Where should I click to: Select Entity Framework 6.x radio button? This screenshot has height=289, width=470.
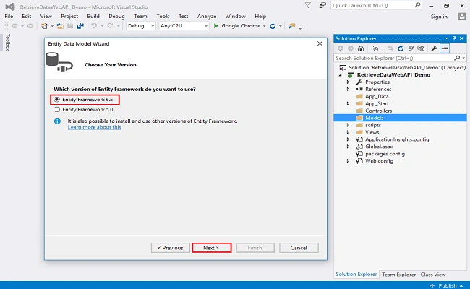point(56,100)
